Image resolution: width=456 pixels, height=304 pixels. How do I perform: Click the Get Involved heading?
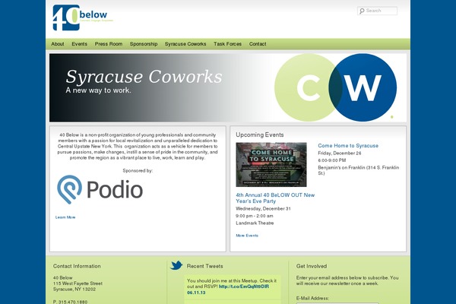[312, 266]
